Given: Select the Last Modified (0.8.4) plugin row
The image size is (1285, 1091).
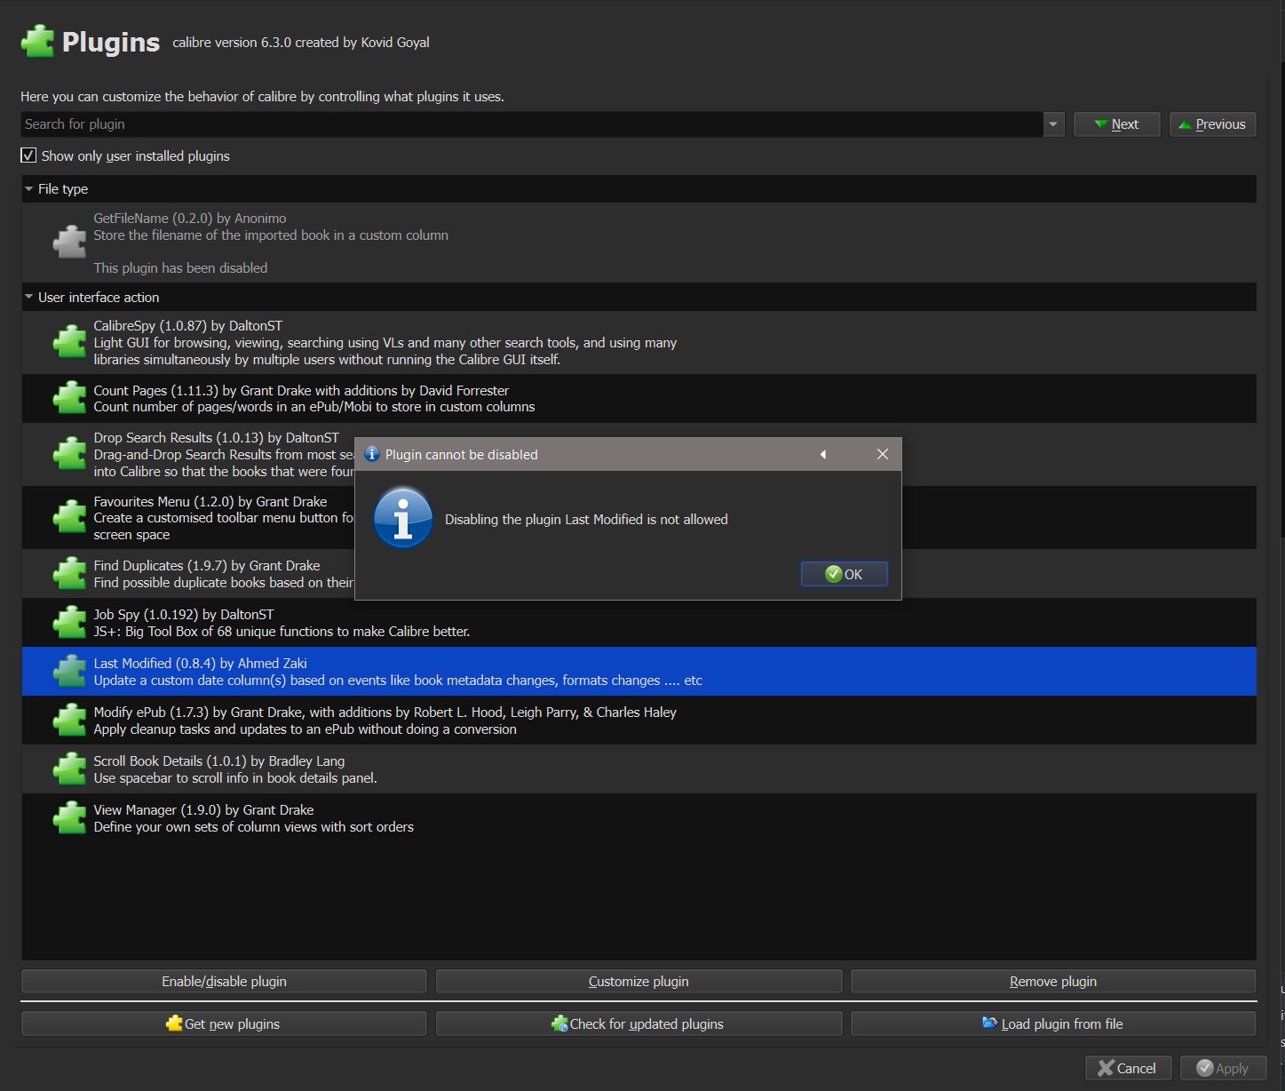Looking at the screenshot, I should coord(639,672).
